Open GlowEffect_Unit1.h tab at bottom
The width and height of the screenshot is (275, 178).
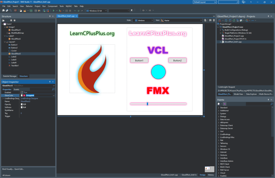[x=189, y=175]
